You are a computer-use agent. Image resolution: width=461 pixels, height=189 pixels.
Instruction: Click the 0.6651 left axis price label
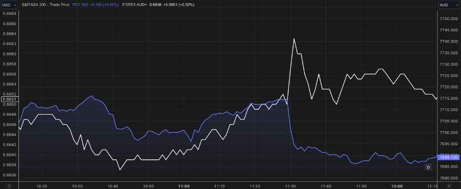(x=9, y=99)
